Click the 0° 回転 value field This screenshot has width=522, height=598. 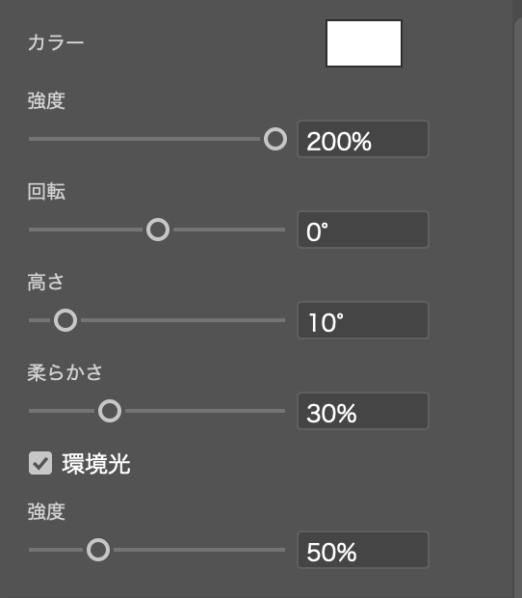click(x=363, y=230)
